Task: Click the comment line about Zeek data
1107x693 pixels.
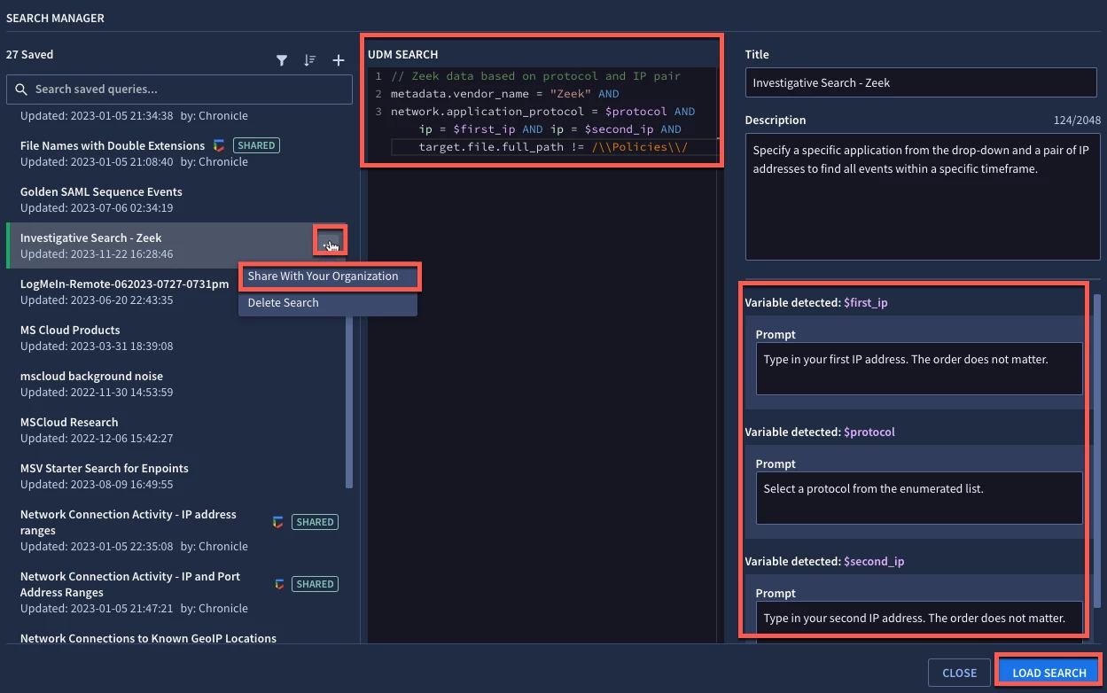Action: coord(535,76)
